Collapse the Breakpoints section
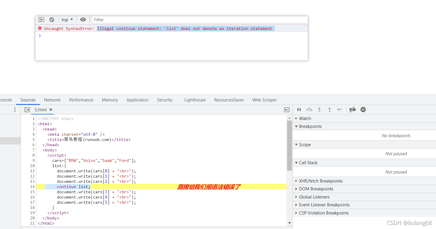The width and height of the screenshot is (436, 229). (364, 126)
